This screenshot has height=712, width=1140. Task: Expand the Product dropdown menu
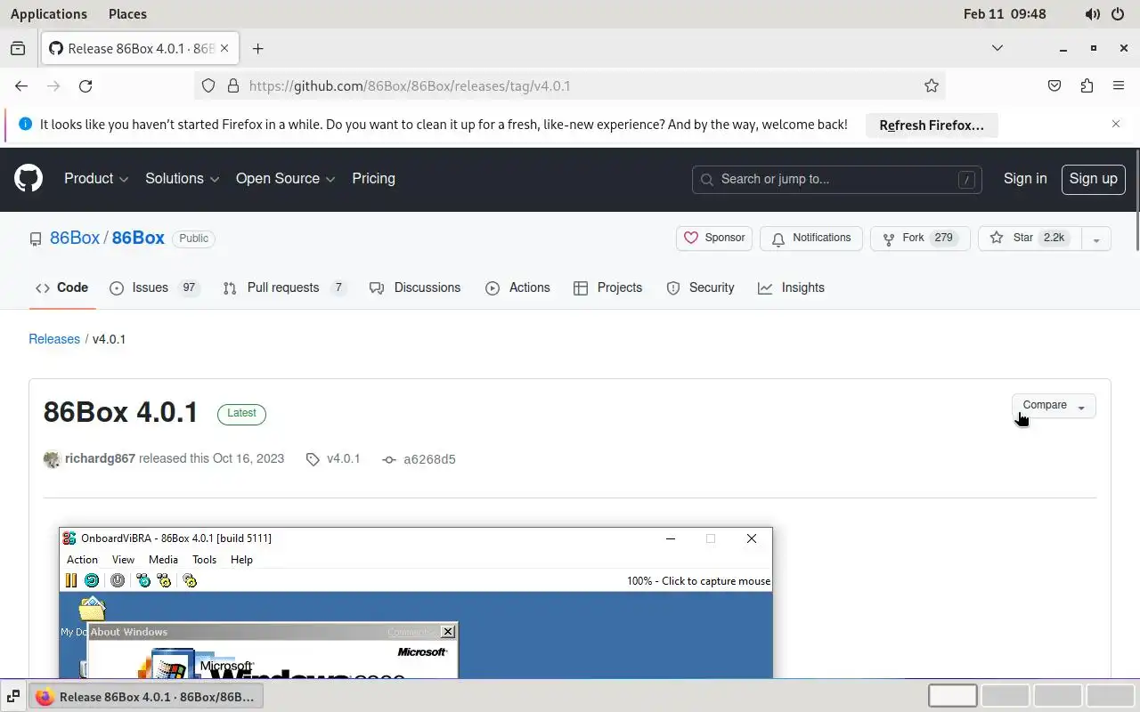pyautogui.click(x=96, y=179)
